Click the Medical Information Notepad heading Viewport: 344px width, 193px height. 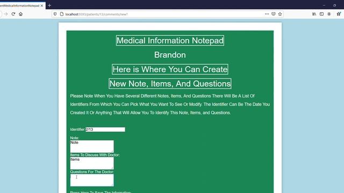point(170,41)
